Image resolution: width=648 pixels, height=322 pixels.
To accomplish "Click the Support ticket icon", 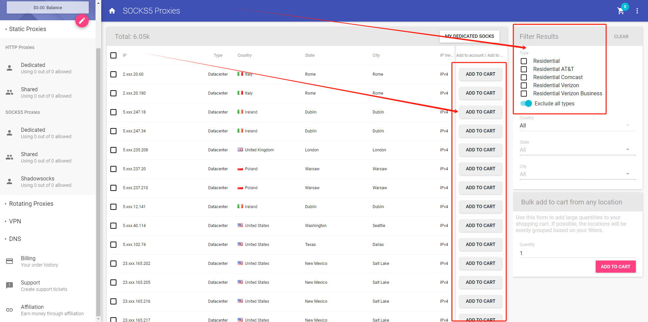I will pos(9,286).
